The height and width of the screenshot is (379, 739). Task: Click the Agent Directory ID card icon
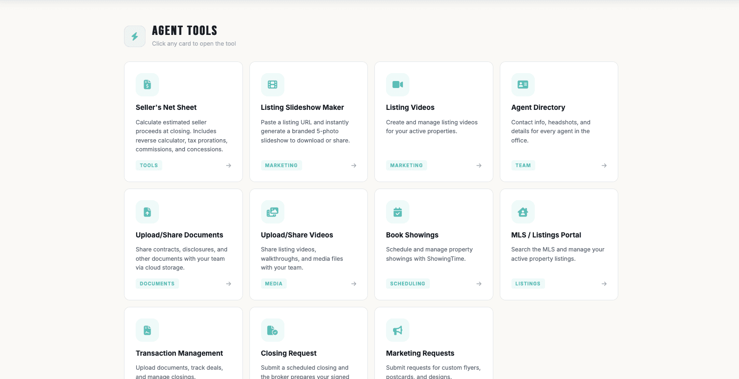[x=523, y=85]
